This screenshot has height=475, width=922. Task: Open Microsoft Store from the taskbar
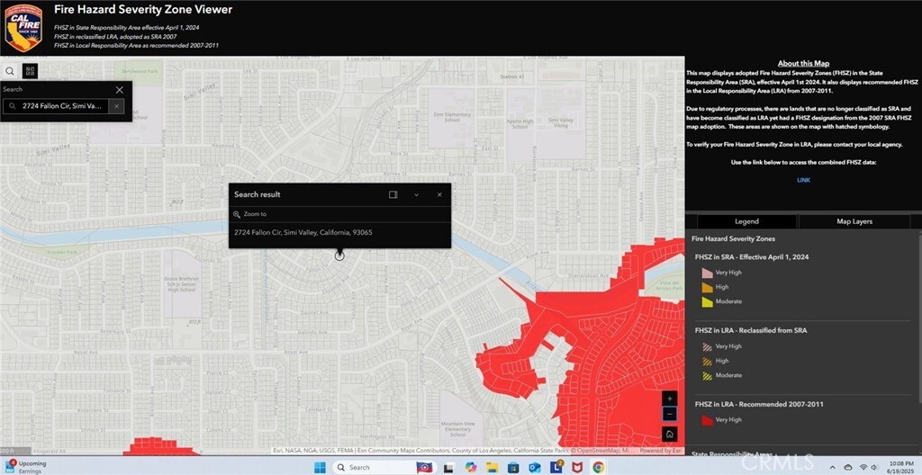pyautogui.click(x=513, y=468)
